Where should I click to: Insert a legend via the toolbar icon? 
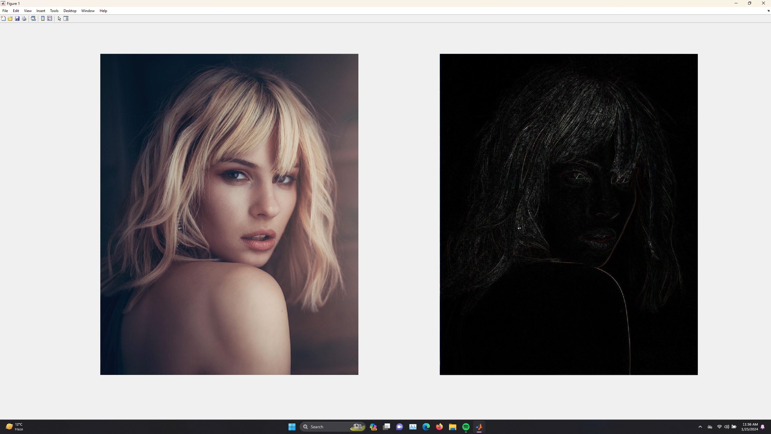50,19
